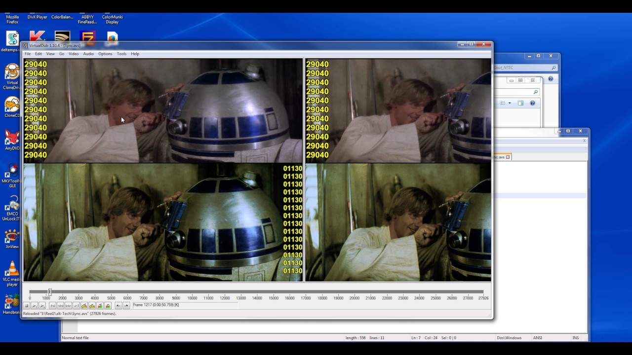
Task: Open the Audio menu in VirtualDub
Action: [88, 54]
